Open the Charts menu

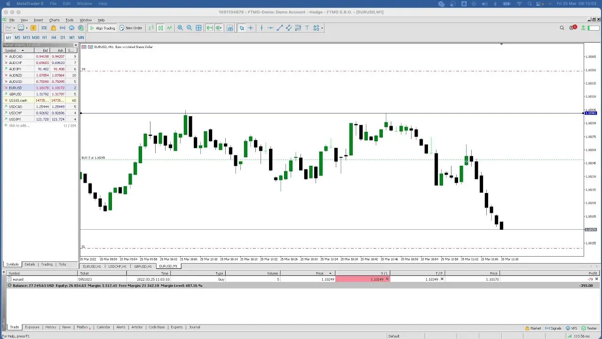[54, 20]
